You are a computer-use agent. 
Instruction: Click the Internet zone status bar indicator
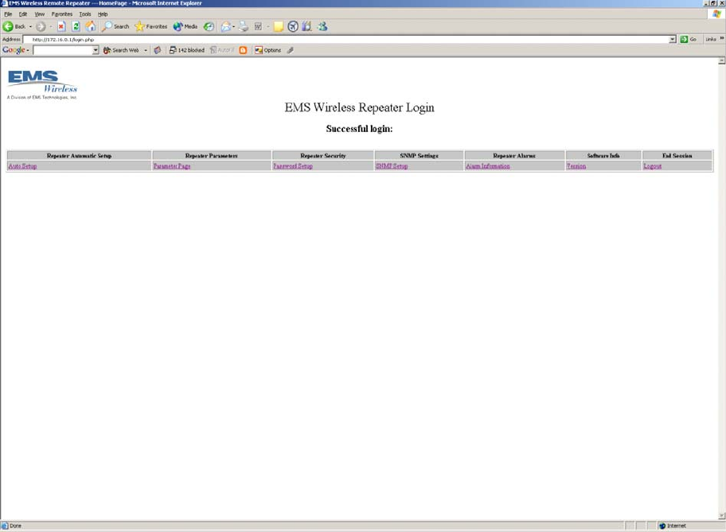[673, 526]
